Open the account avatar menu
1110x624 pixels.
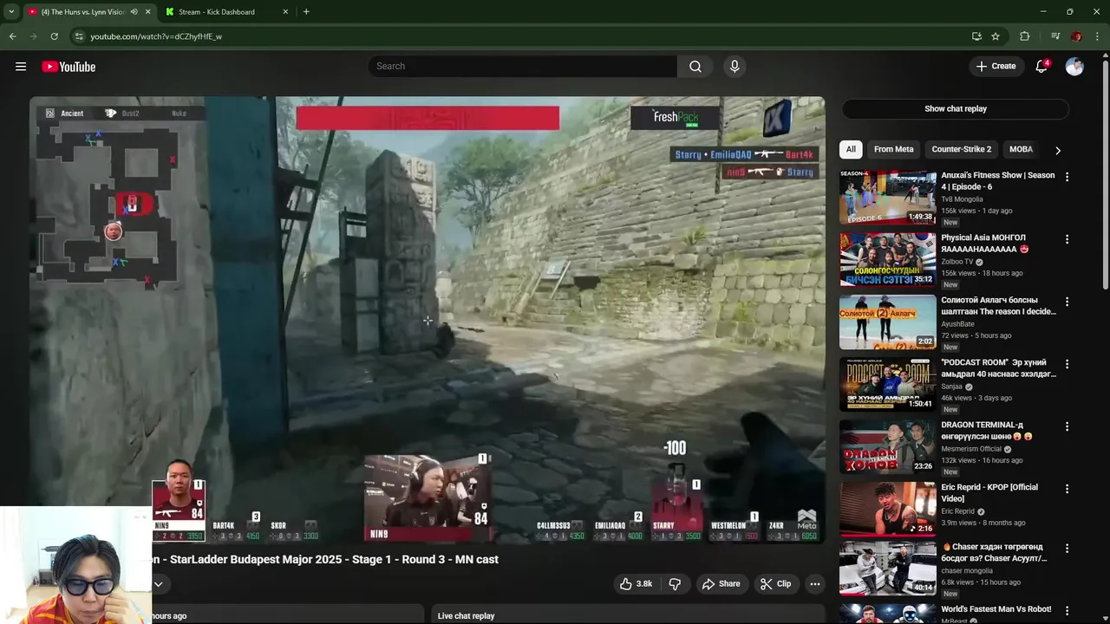coord(1074,67)
